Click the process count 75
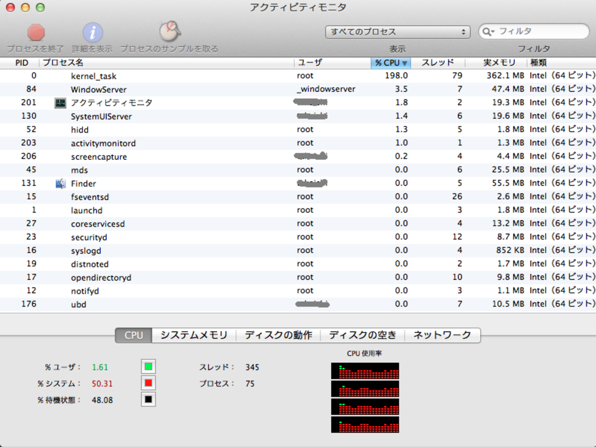Viewport: 596px width, 447px height. coord(250,384)
